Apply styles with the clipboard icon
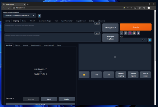 click(134, 33)
